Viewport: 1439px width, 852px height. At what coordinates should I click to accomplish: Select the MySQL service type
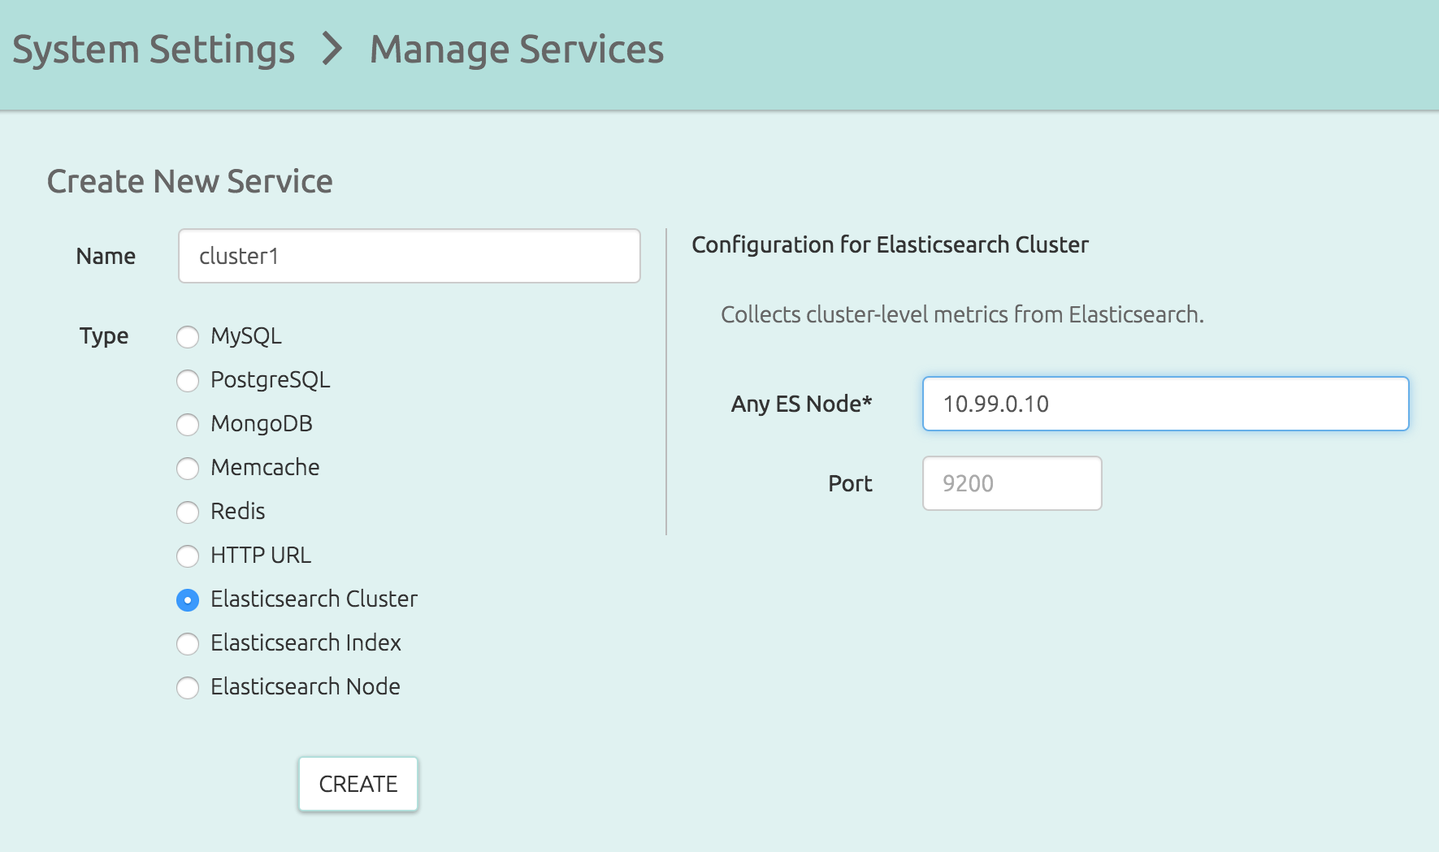pos(188,336)
